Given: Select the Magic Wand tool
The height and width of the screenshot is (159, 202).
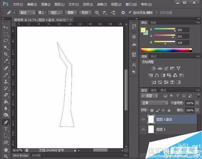Looking at the screenshot, I should pos(6,47).
